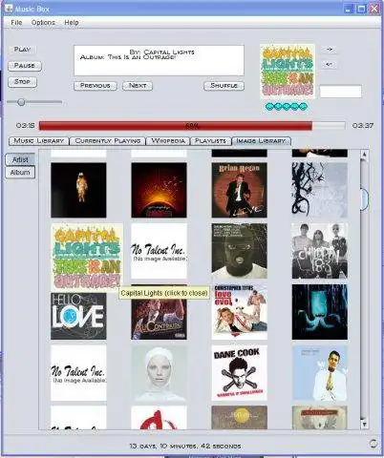Skip to the Next track

(x=138, y=86)
